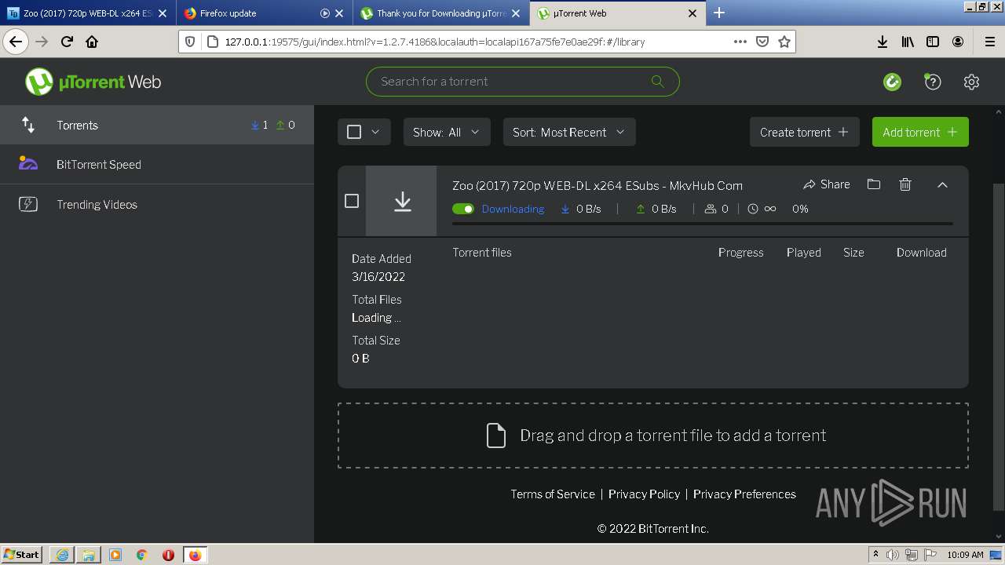The height and width of the screenshot is (565, 1005).
Task: Click the volume icon in system tray
Action: coord(892,555)
